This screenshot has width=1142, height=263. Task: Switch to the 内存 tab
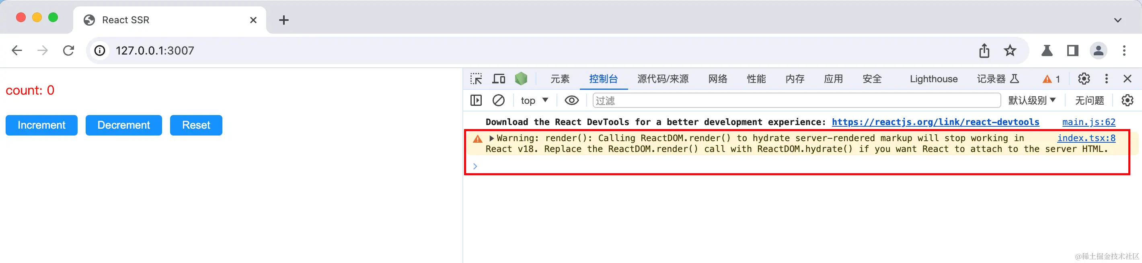pos(795,79)
